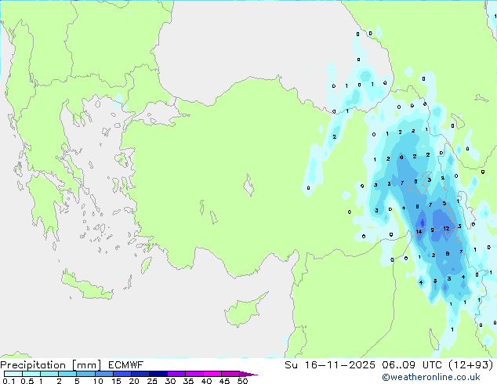Image resolution: width=497 pixels, height=384 pixels.
Task: Select the 45–50 mm legend swatch
Action: coord(230,374)
